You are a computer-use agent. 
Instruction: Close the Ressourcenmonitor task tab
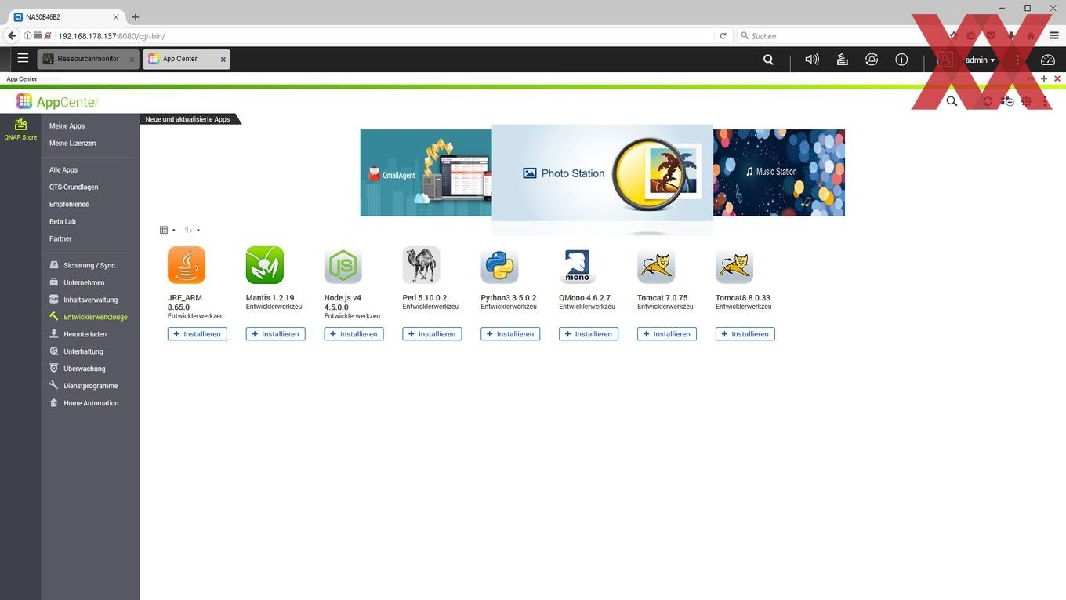click(x=132, y=60)
